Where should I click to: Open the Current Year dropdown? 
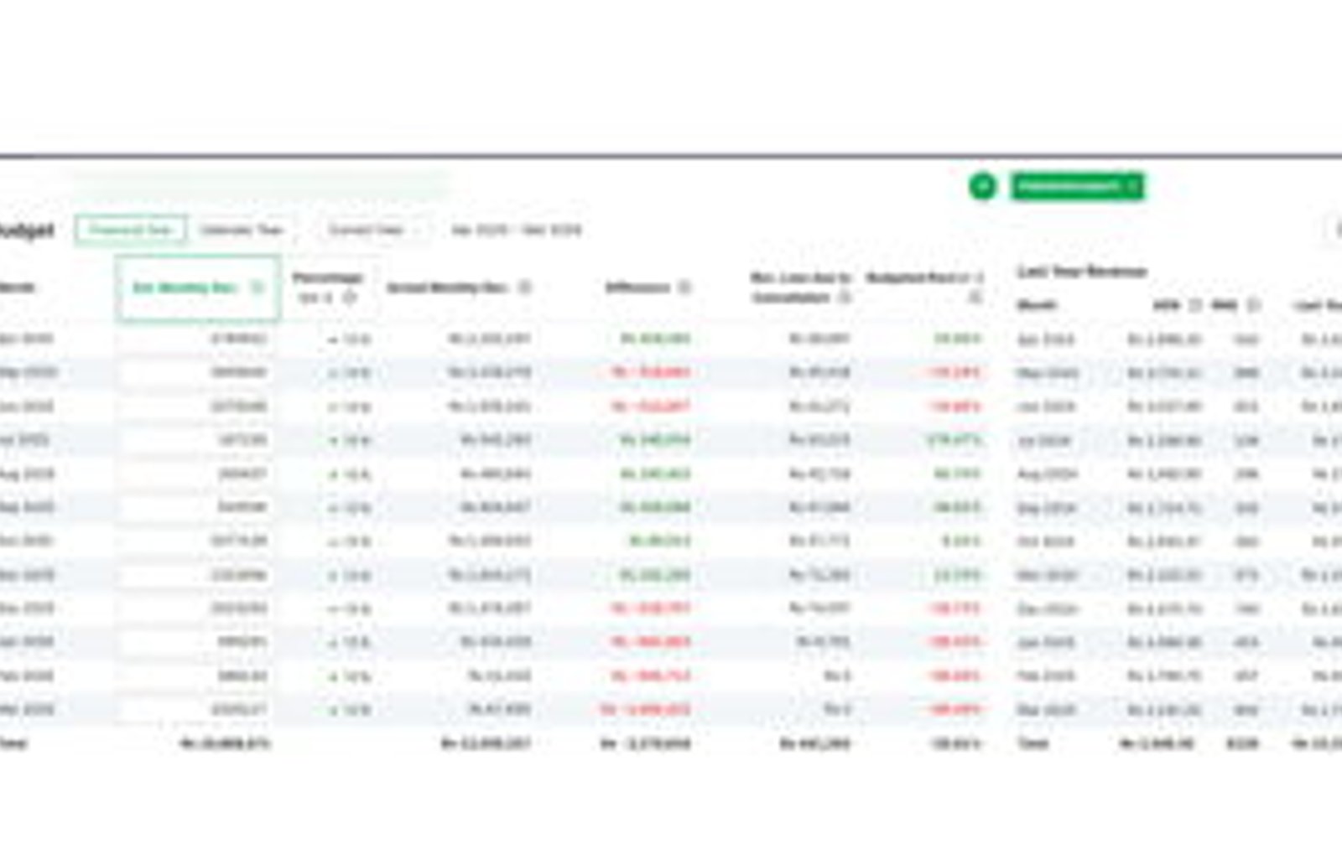(x=372, y=230)
